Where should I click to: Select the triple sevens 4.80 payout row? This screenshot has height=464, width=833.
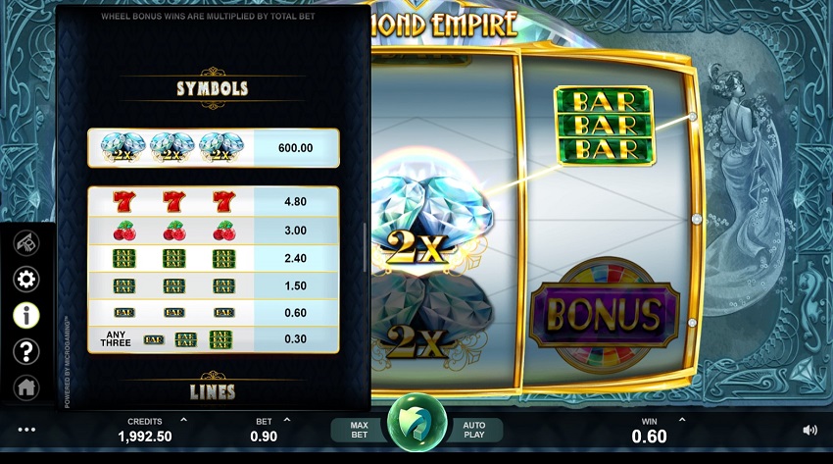tap(214, 201)
